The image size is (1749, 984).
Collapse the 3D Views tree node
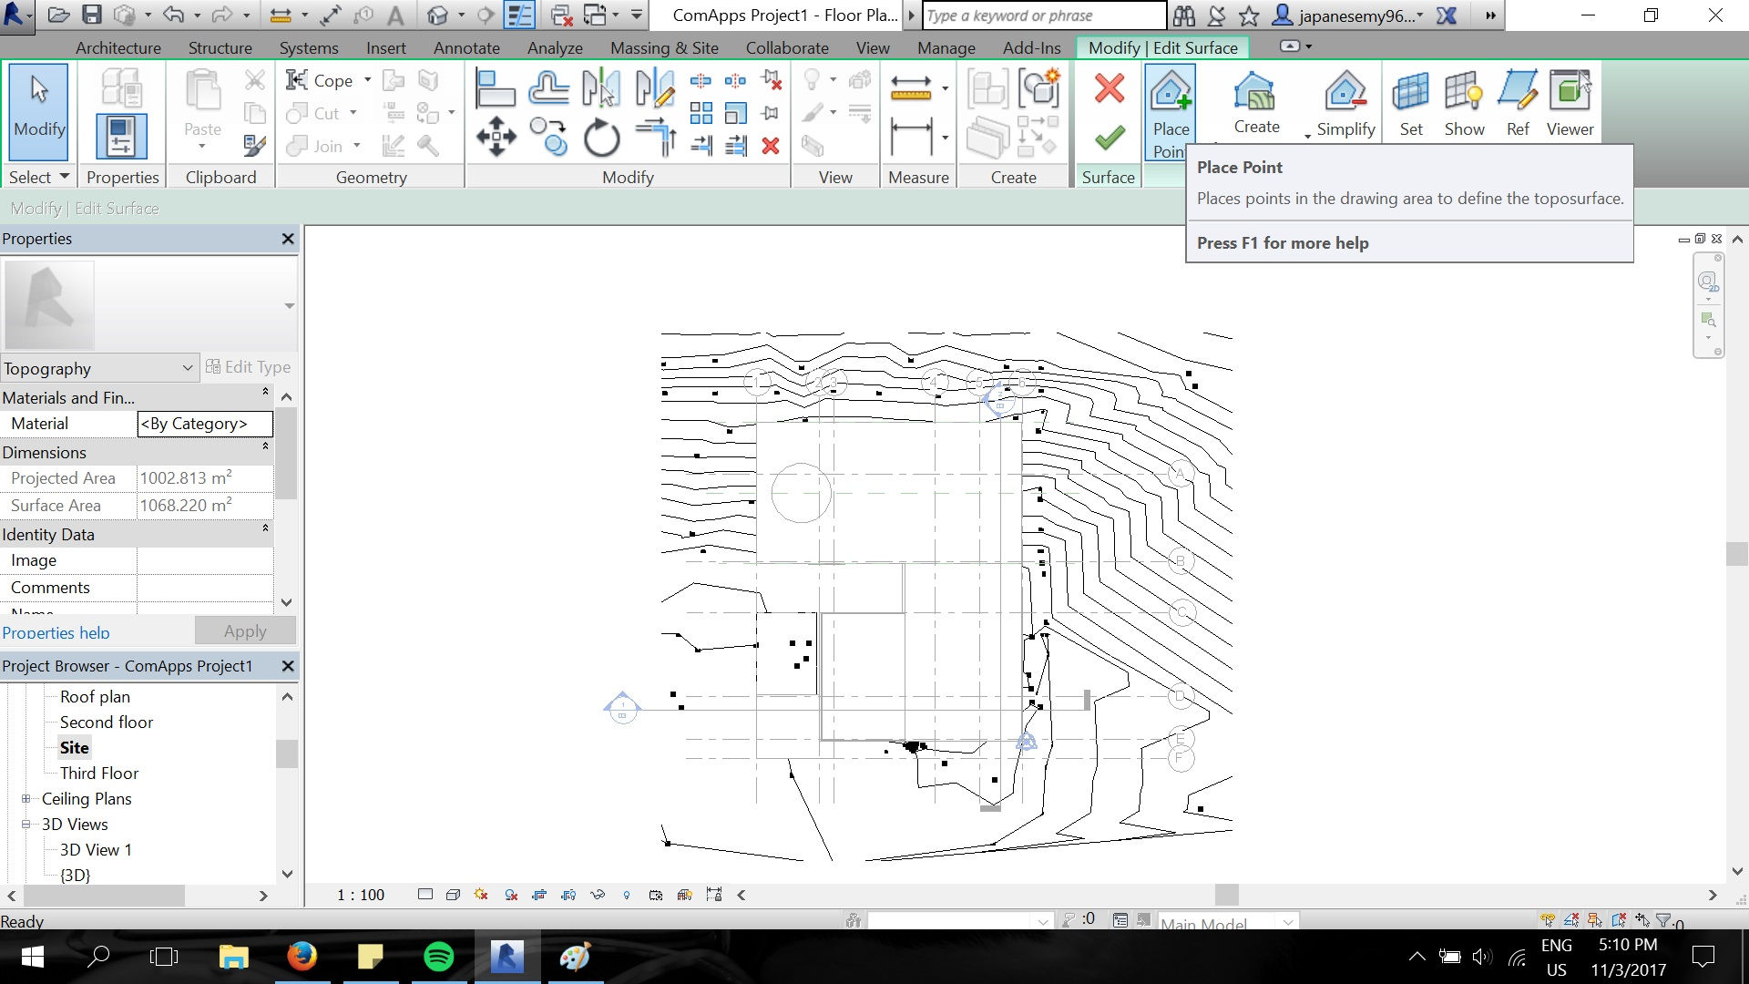(26, 824)
